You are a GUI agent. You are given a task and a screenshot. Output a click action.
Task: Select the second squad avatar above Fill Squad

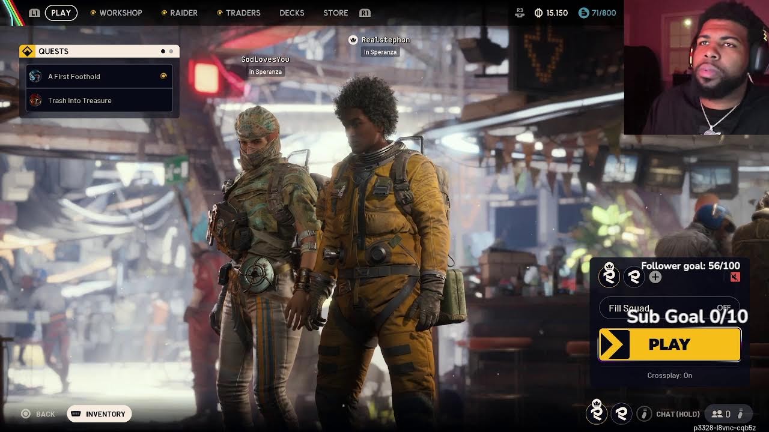[634, 277]
